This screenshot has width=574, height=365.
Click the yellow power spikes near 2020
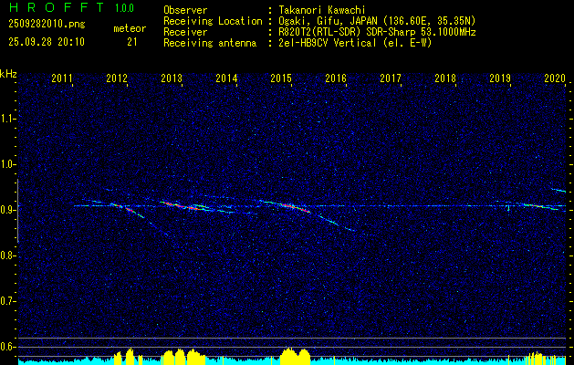click(x=538, y=358)
